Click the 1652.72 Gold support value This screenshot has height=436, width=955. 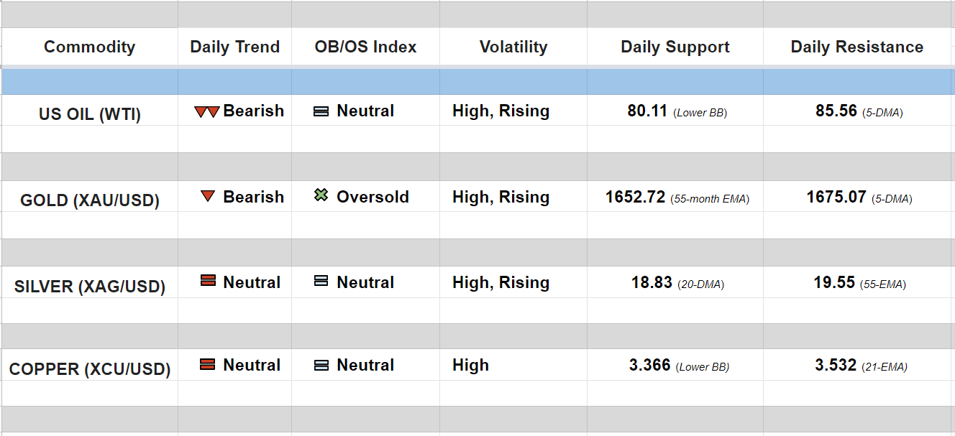[x=635, y=197]
